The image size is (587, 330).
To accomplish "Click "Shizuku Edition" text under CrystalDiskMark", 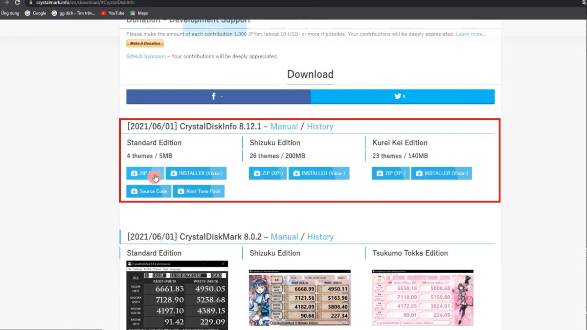I will (275, 253).
